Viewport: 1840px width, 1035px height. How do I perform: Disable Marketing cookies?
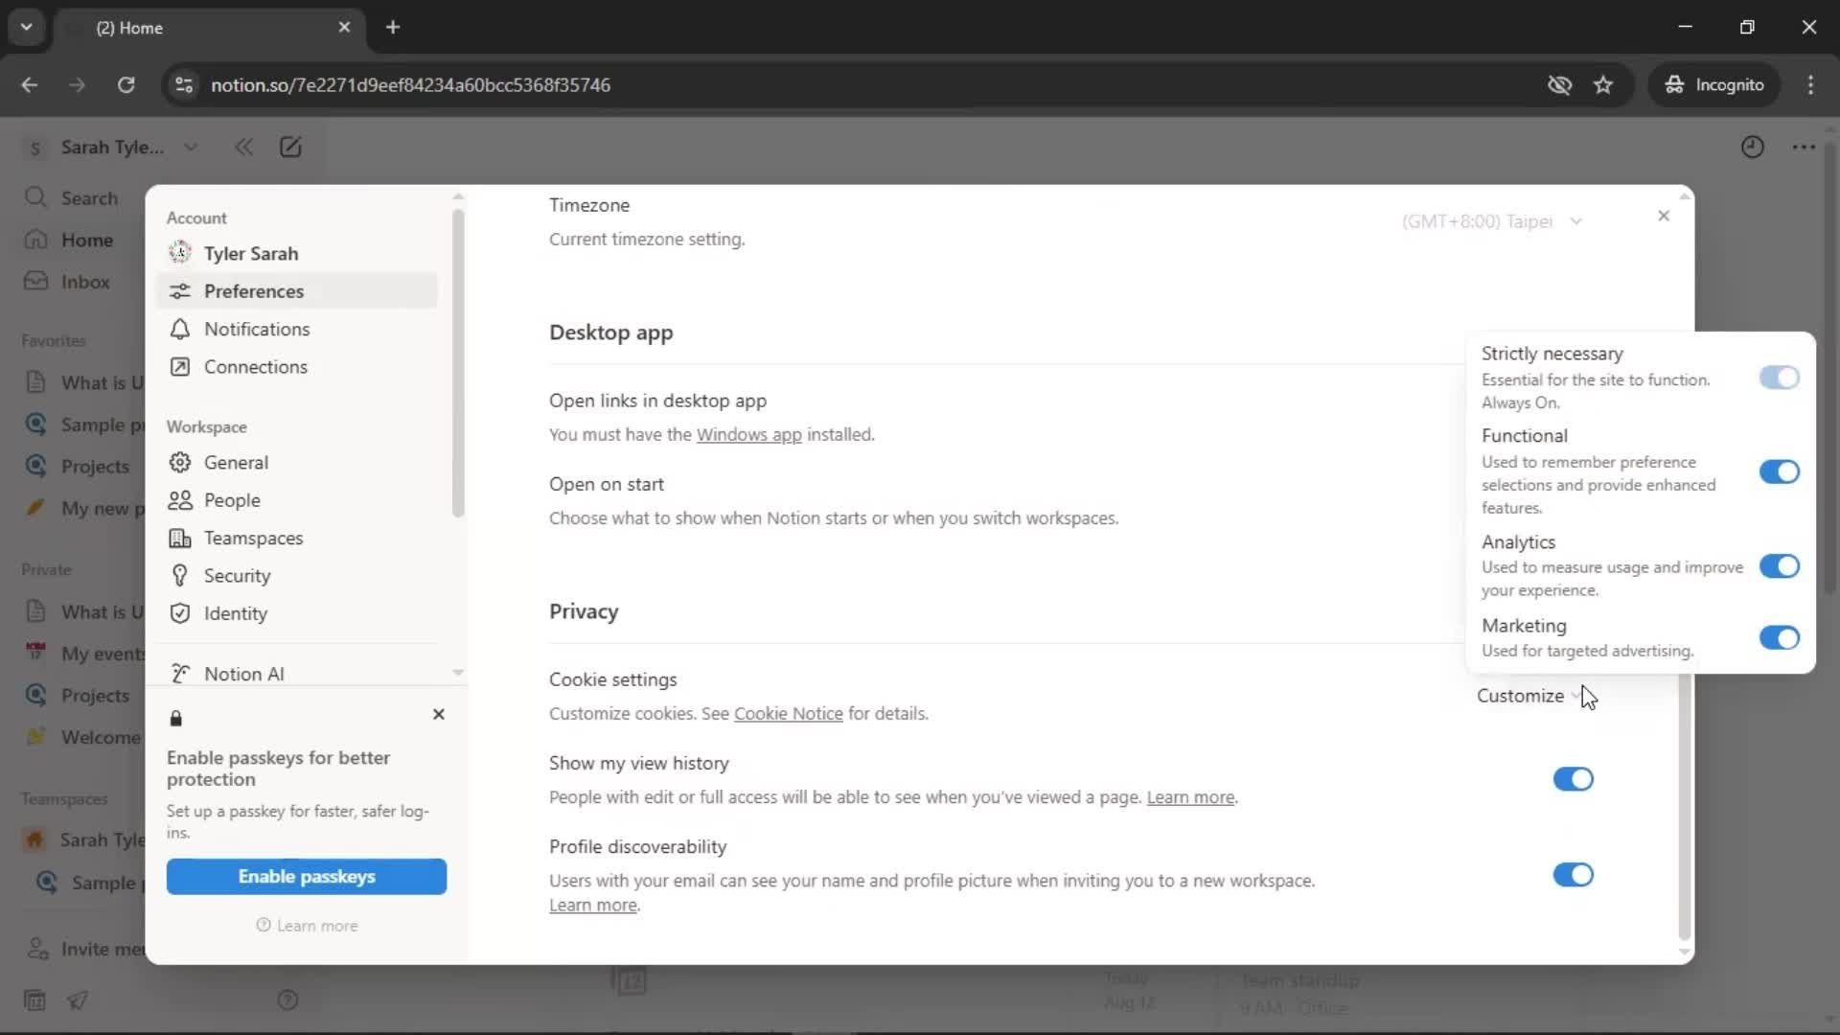point(1779,637)
